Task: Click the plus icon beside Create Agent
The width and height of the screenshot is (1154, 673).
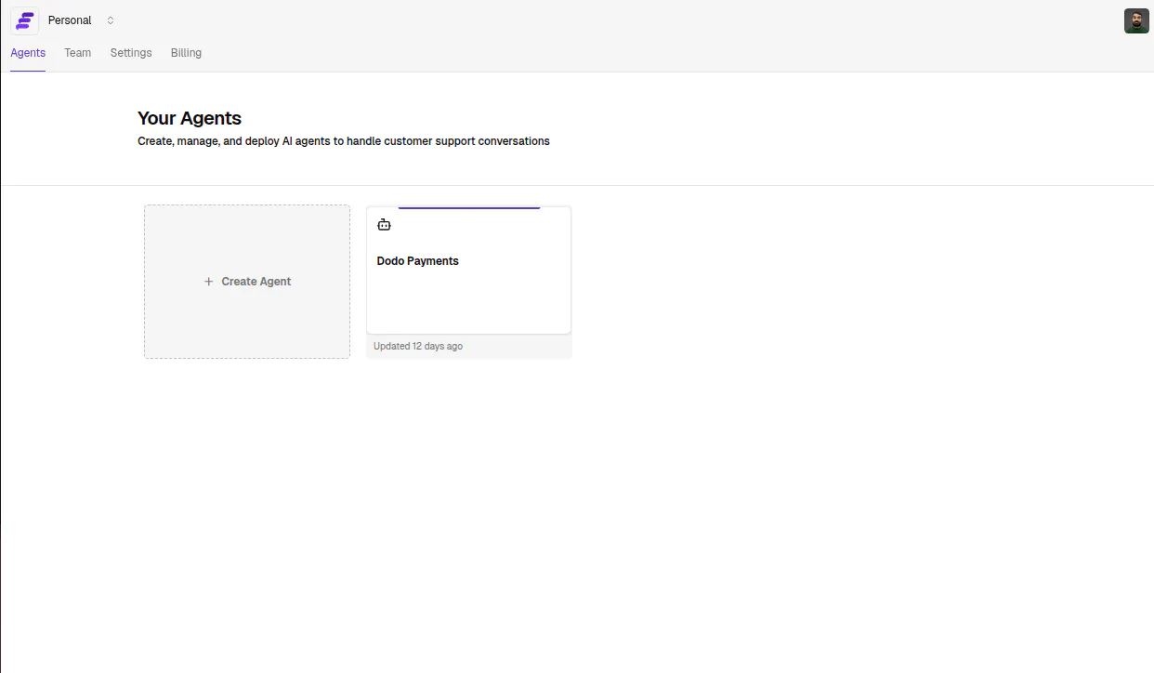Action: tap(209, 282)
